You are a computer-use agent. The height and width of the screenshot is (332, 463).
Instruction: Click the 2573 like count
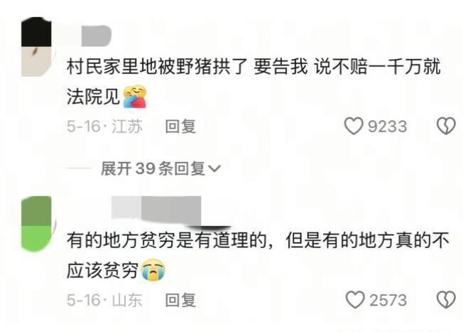point(388,300)
